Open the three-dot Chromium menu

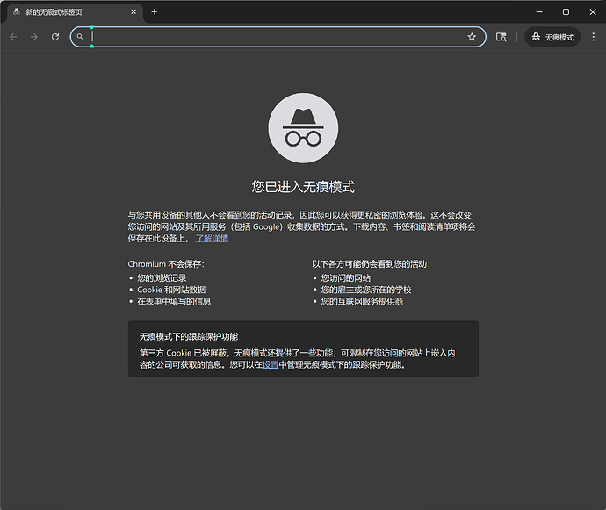tap(593, 37)
